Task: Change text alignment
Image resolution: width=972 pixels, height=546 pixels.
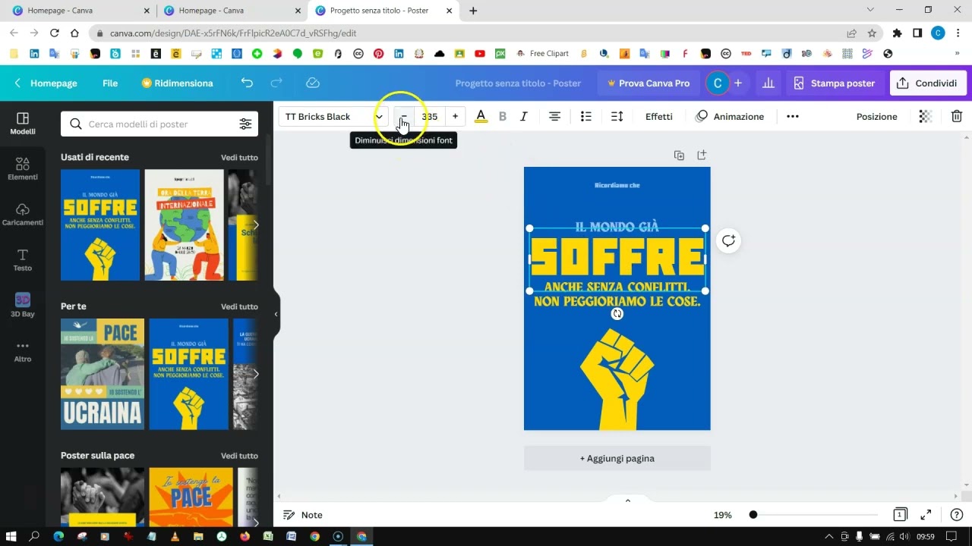Action: 554,116
